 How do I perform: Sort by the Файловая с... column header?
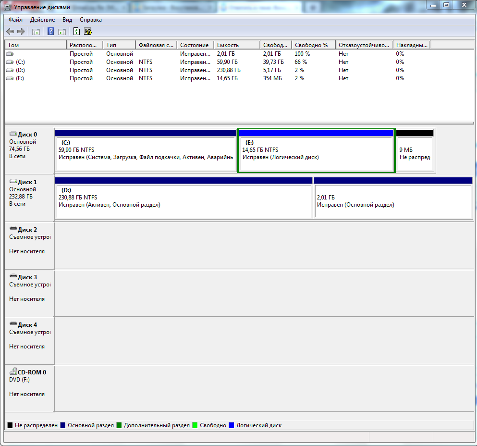tap(157, 45)
